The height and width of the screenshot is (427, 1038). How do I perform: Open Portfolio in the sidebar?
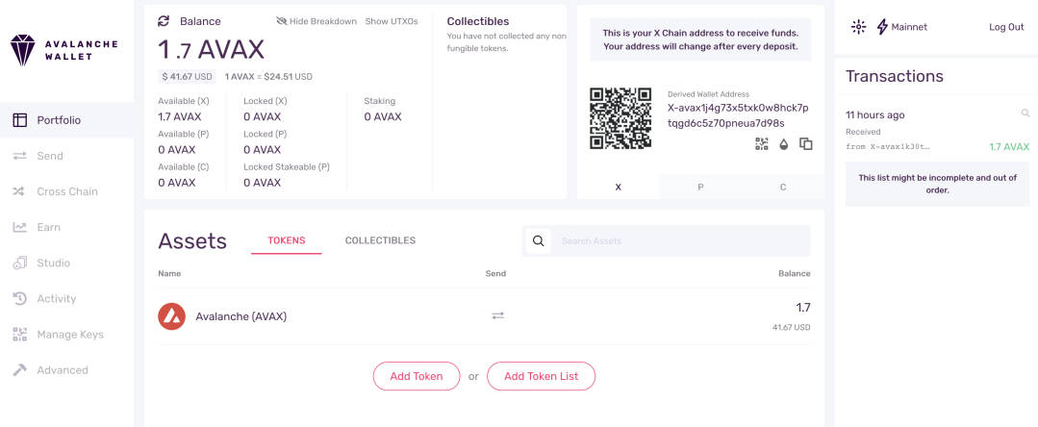click(x=67, y=120)
